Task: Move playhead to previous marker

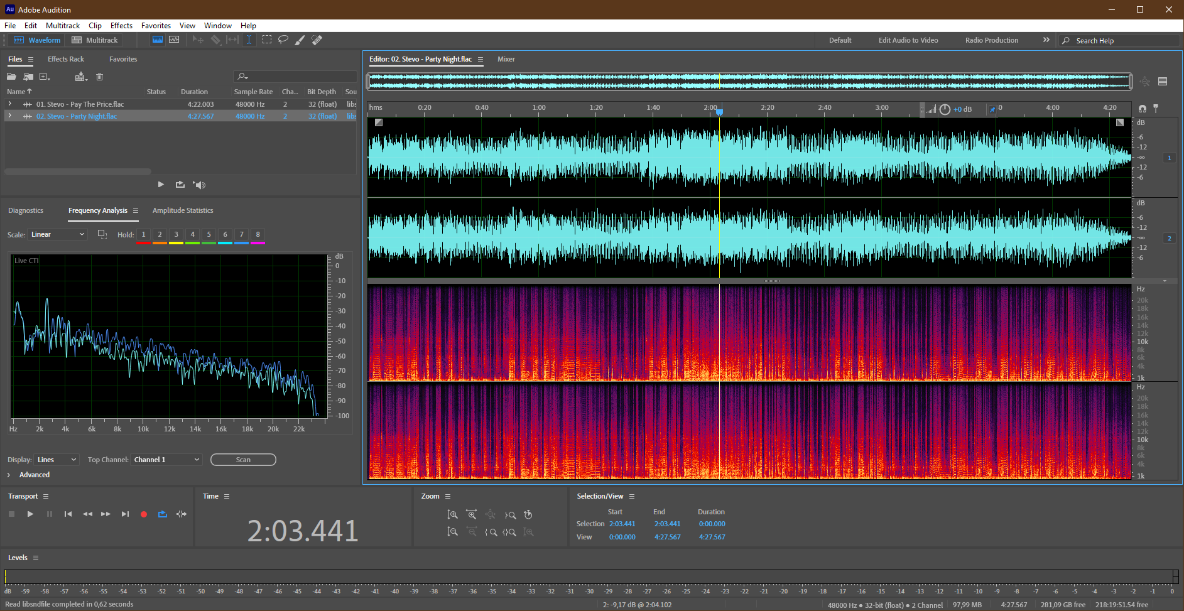Action: click(x=68, y=514)
